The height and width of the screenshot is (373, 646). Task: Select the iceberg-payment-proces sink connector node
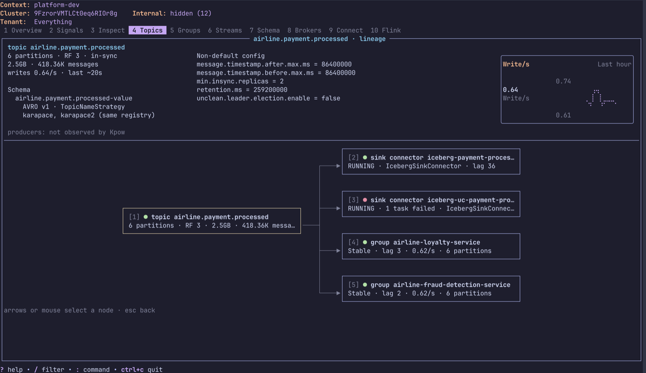point(431,162)
